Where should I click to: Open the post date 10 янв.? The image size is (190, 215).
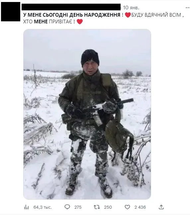[x=131, y=8]
